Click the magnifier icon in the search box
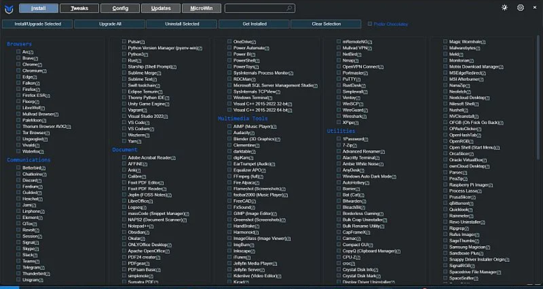The image size is (543, 289). [289, 8]
